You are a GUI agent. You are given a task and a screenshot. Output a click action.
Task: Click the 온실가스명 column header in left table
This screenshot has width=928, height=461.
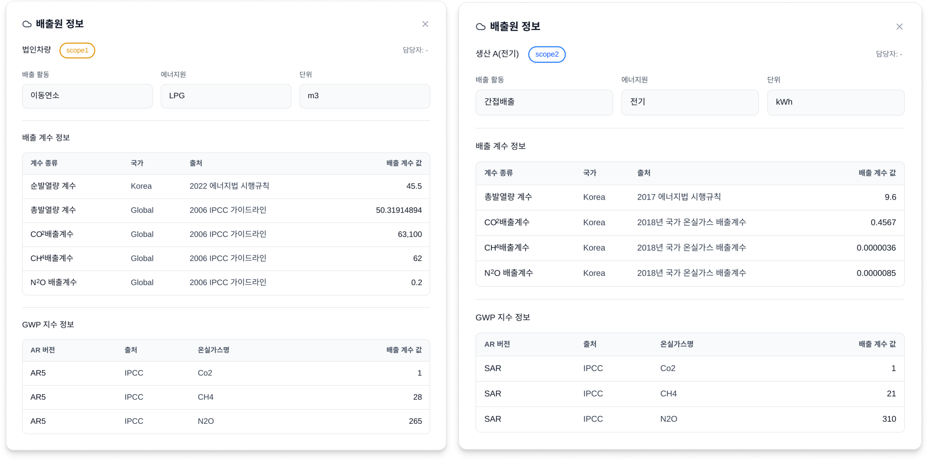click(x=213, y=350)
